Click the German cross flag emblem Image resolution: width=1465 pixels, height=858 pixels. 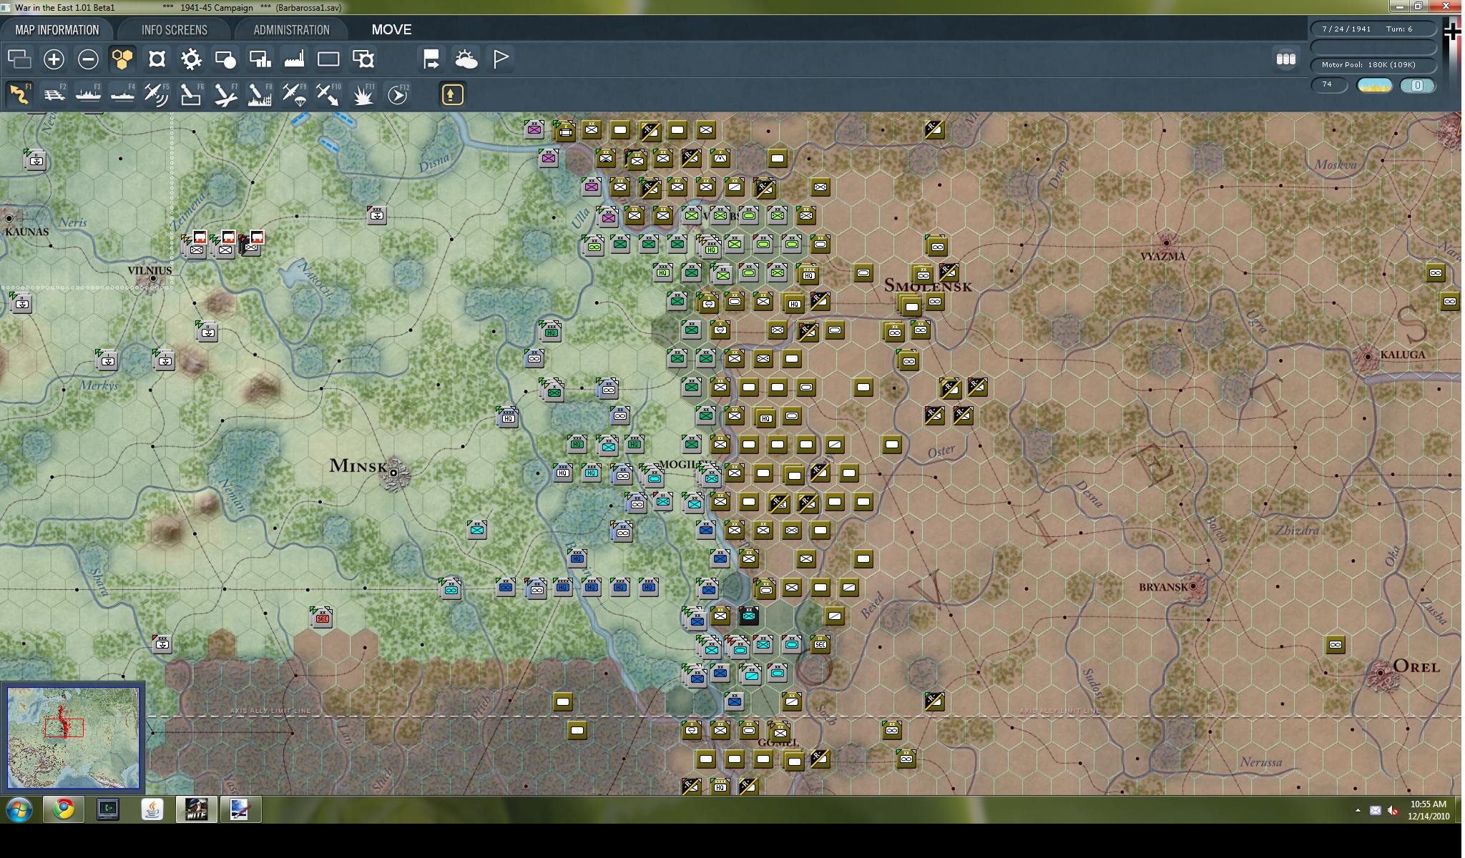(1451, 32)
